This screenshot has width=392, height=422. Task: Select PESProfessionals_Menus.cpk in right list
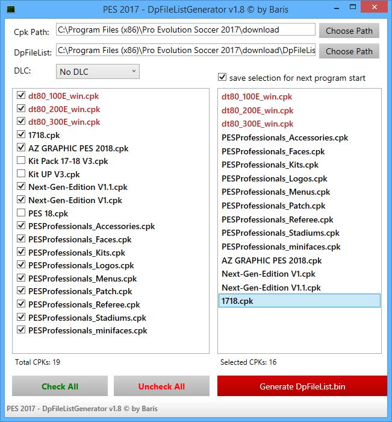299,192
